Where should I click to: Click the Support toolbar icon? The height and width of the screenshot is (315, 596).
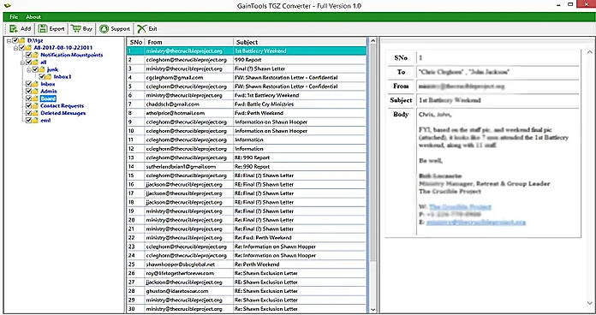click(x=104, y=28)
